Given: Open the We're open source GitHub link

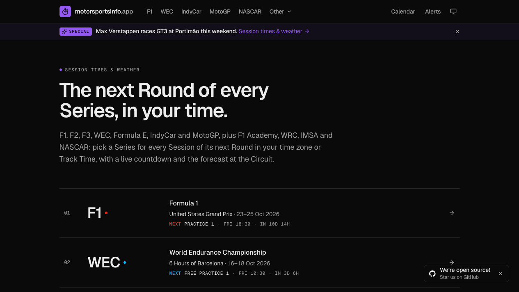Looking at the screenshot, I should coord(465,273).
